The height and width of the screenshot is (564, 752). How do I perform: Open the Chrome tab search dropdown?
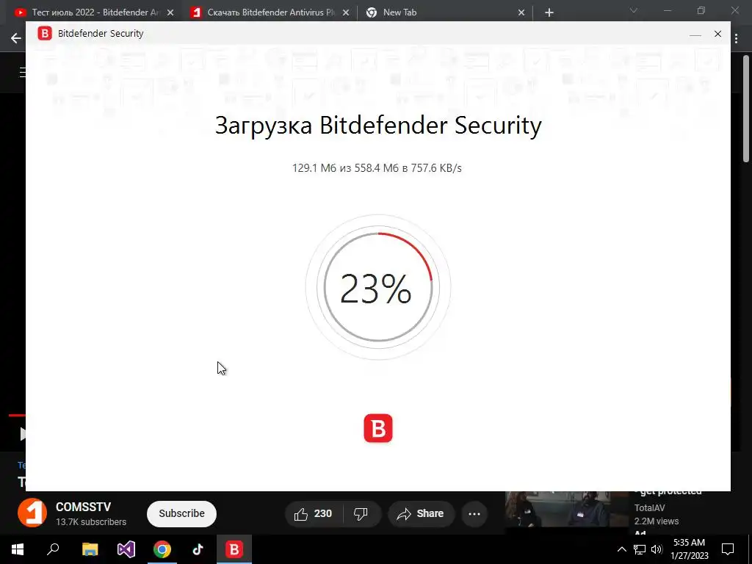[634, 10]
